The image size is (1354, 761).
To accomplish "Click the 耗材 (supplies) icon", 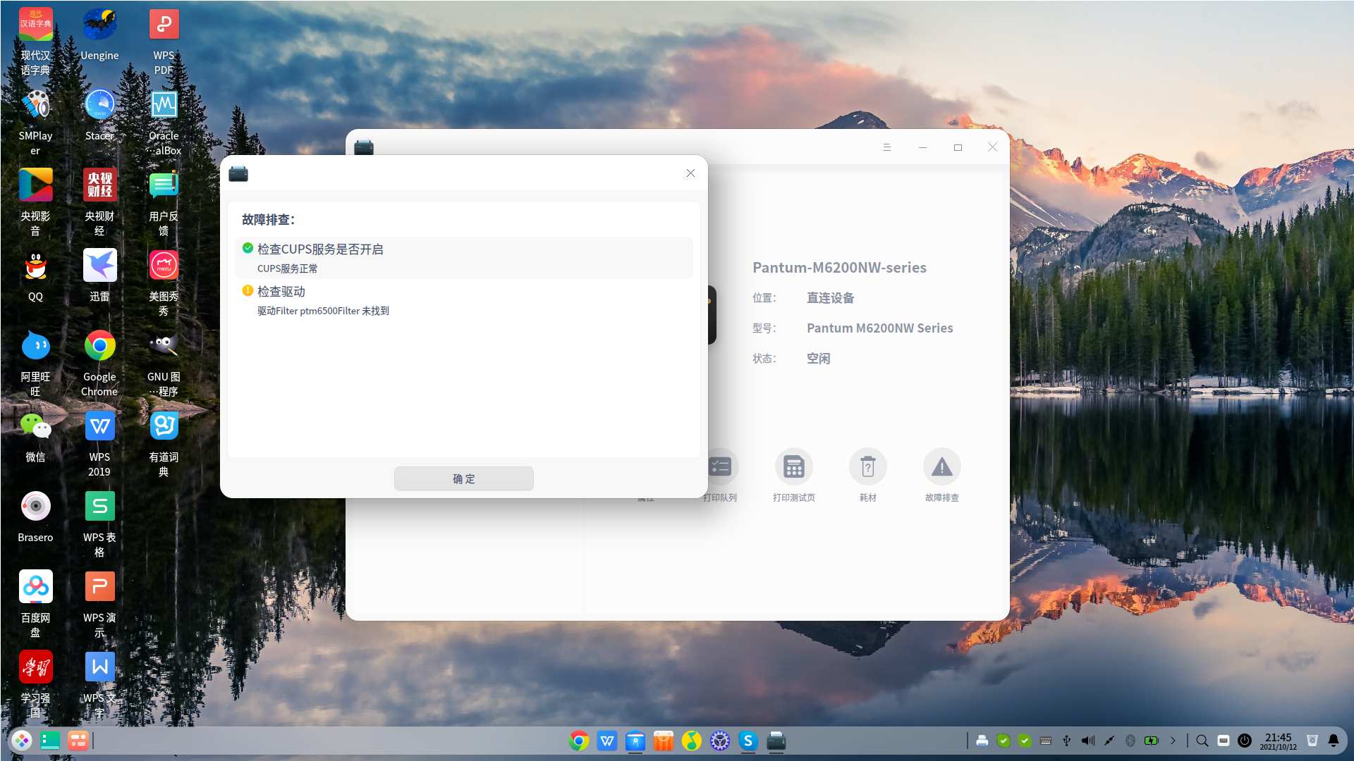I will click(867, 467).
